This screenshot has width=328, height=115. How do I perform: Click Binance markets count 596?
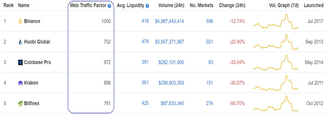click(x=210, y=21)
